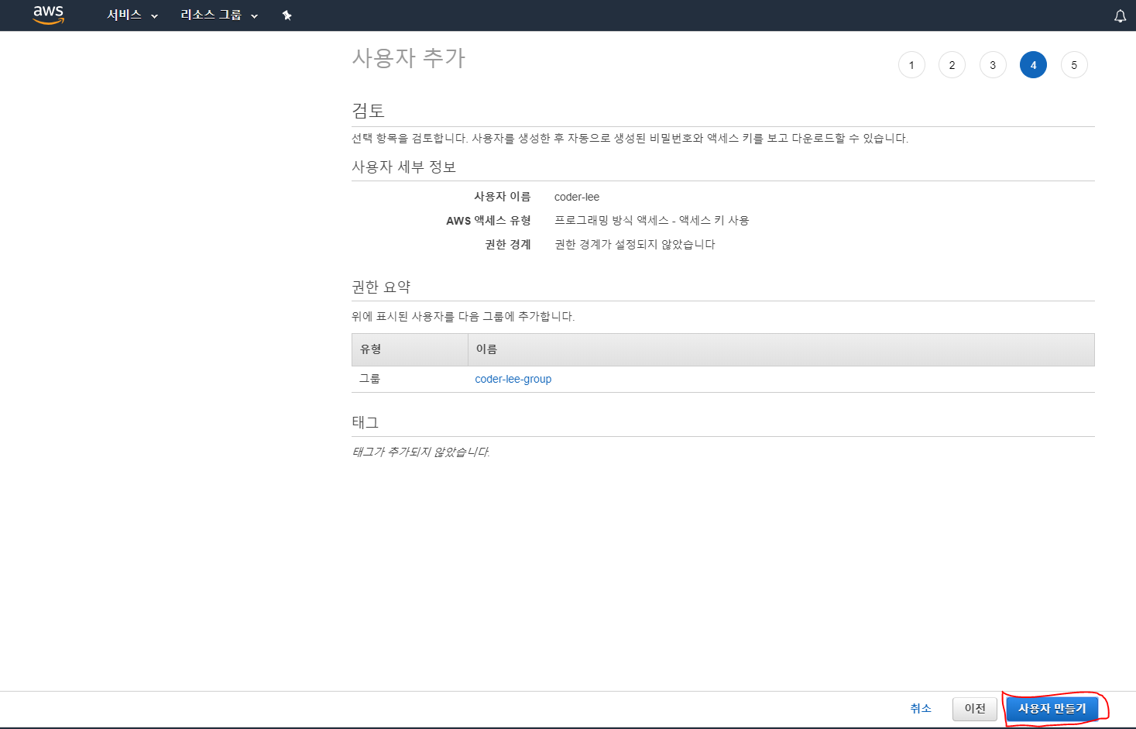Click the 이전 previous button
The image size is (1136, 729).
coord(975,709)
